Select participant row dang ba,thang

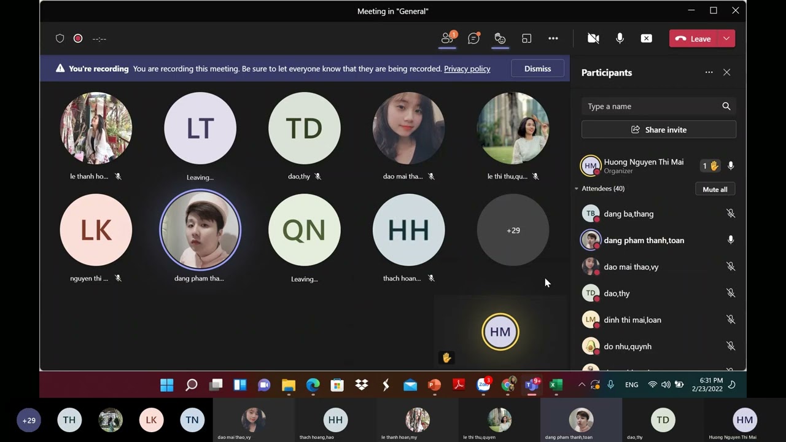658,214
